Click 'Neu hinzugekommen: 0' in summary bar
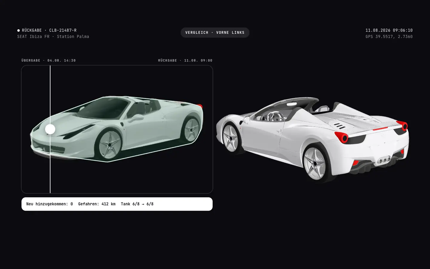 [x=50, y=204]
